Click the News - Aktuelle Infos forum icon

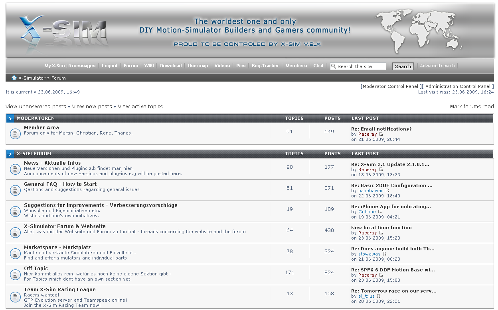15,169
